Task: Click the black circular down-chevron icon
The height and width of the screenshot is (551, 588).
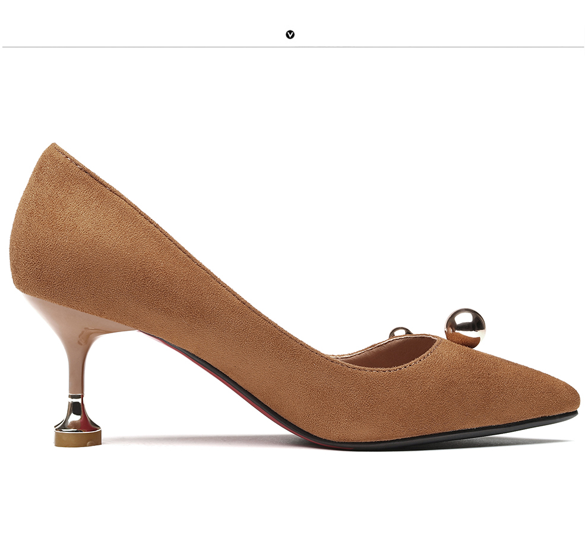Action: [290, 34]
